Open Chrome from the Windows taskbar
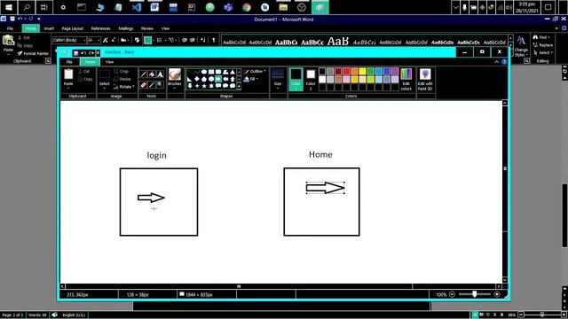This screenshot has width=568, height=319. (247, 7)
